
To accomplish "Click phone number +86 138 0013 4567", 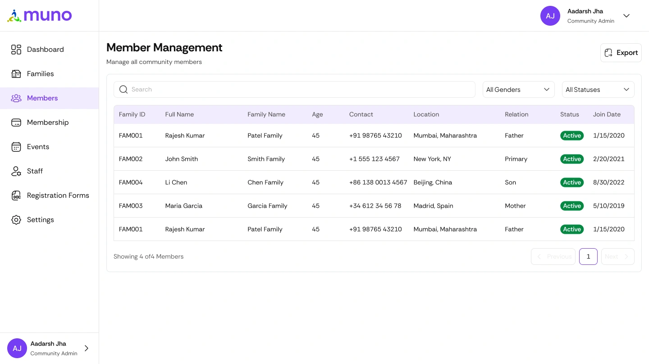I will pyautogui.click(x=378, y=182).
